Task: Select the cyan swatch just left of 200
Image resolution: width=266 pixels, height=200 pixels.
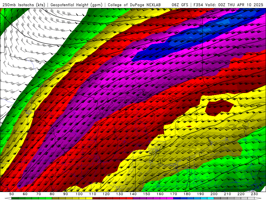Action: click(x=210, y=198)
